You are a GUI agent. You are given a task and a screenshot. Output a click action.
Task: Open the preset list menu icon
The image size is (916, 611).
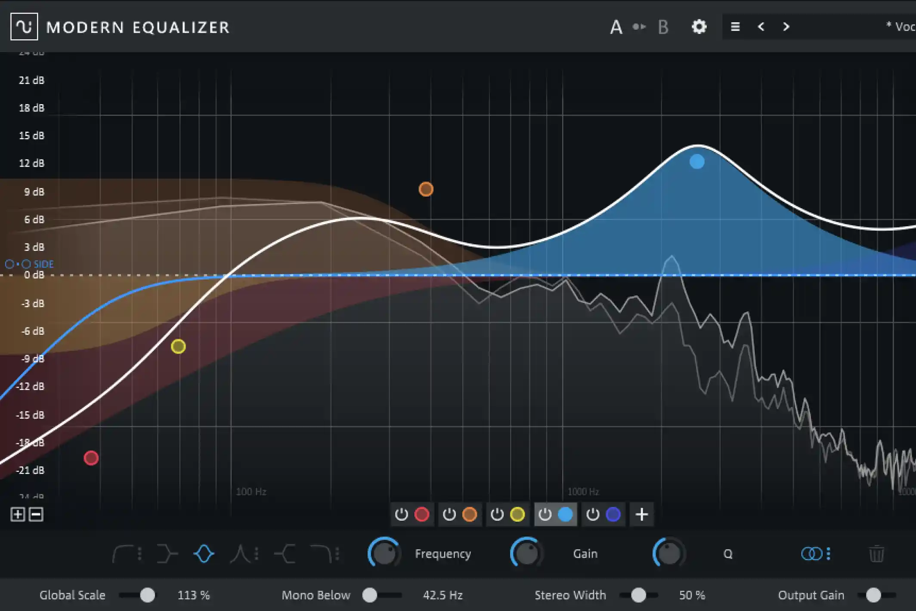point(735,27)
